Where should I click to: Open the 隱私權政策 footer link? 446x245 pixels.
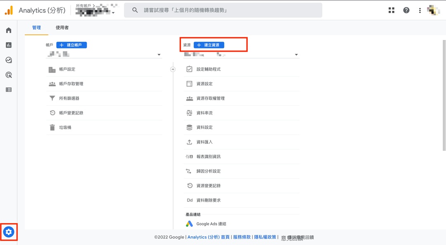(x=265, y=237)
